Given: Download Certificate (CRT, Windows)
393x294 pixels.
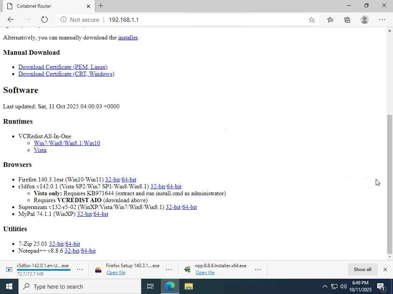Looking at the screenshot, I should point(66,74).
